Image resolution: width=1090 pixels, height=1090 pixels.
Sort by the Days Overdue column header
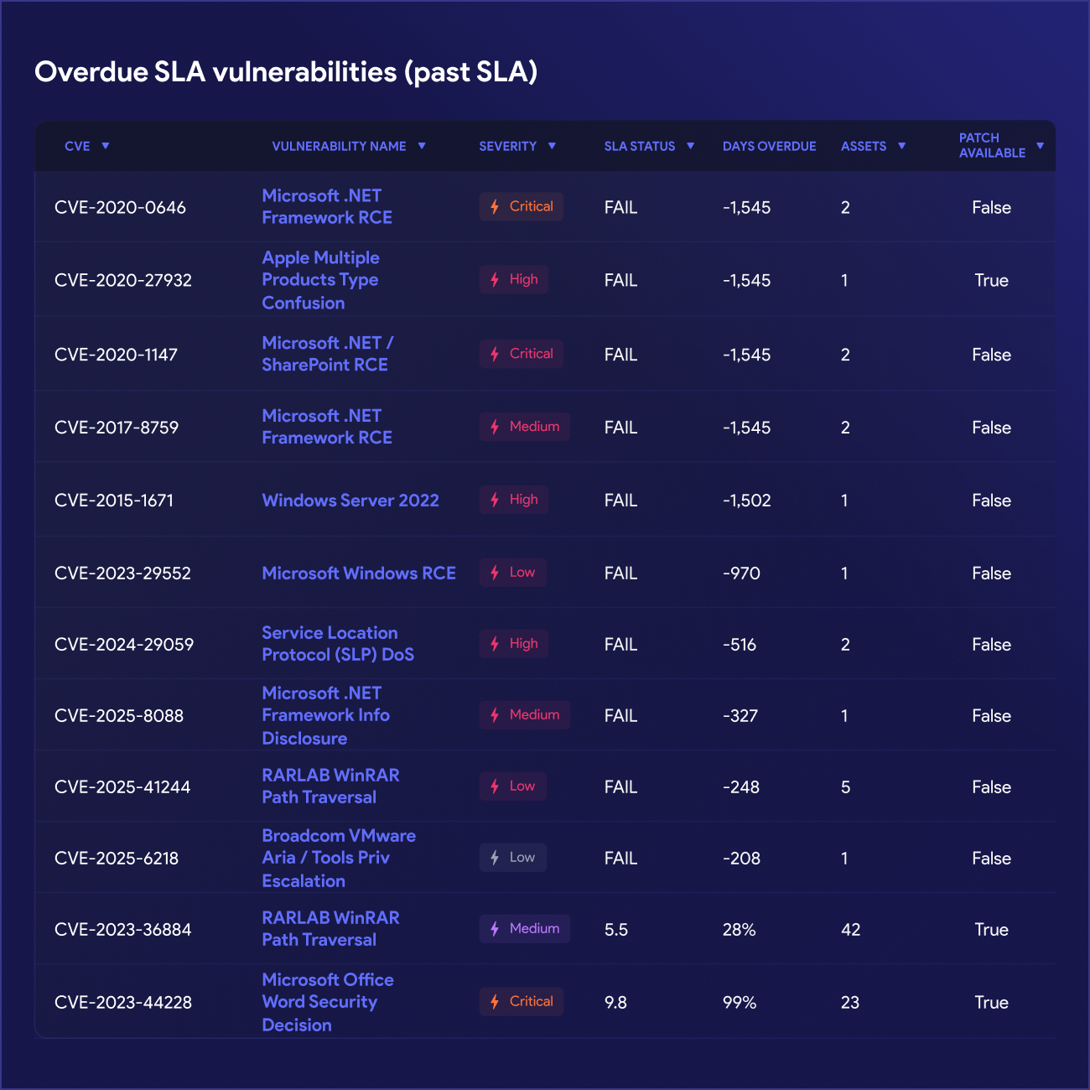pyautogui.click(x=769, y=146)
